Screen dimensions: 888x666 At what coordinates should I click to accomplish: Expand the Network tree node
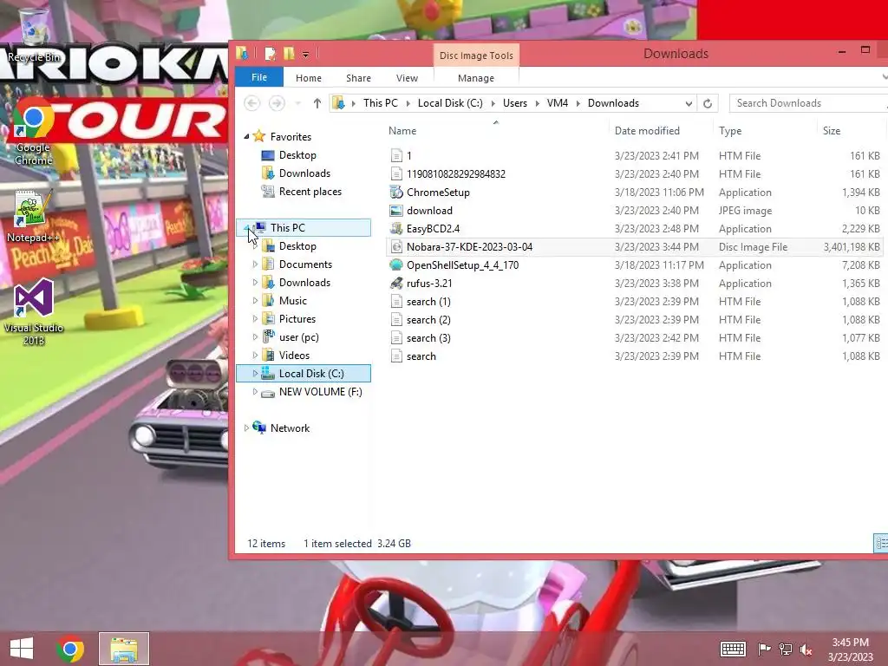tap(246, 428)
